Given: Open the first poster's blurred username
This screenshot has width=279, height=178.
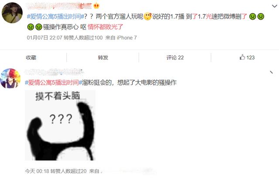Looking at the screenshot, I should click(x=59, y=6).
